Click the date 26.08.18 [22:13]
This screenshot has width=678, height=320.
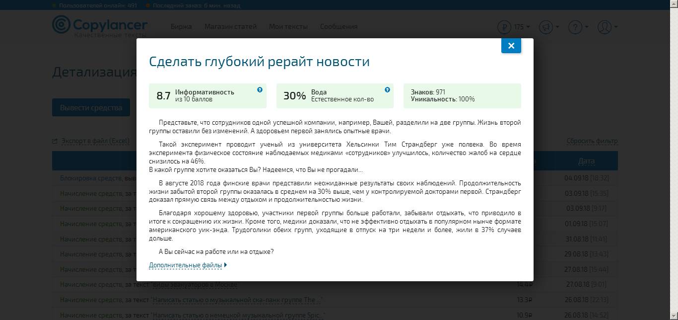click(x=586, y=300)
